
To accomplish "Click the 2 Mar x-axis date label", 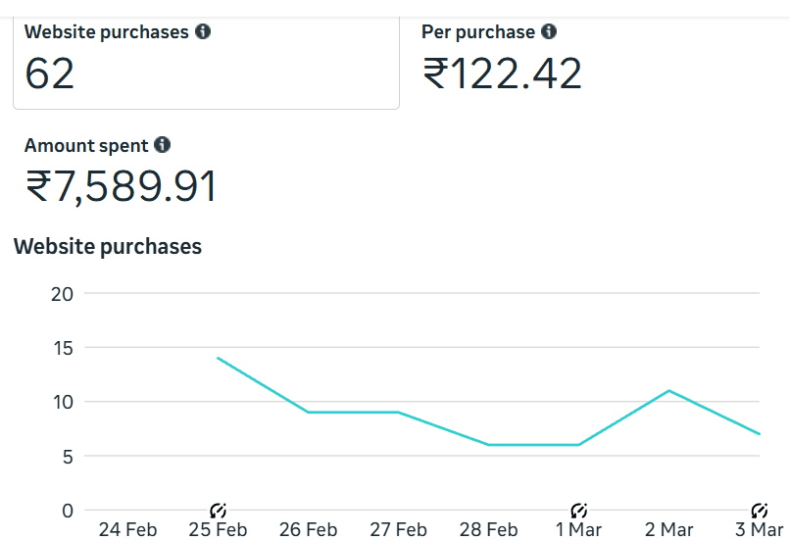I will tap(668, 529).
